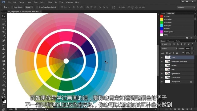Open the Painting workspace dropdown
This screenshot has height=111, width=197.
point(186,7)
